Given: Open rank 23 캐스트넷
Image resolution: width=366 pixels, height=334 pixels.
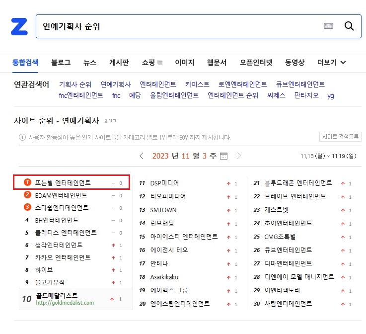Looking at the screenshot, I should (277, 210).
